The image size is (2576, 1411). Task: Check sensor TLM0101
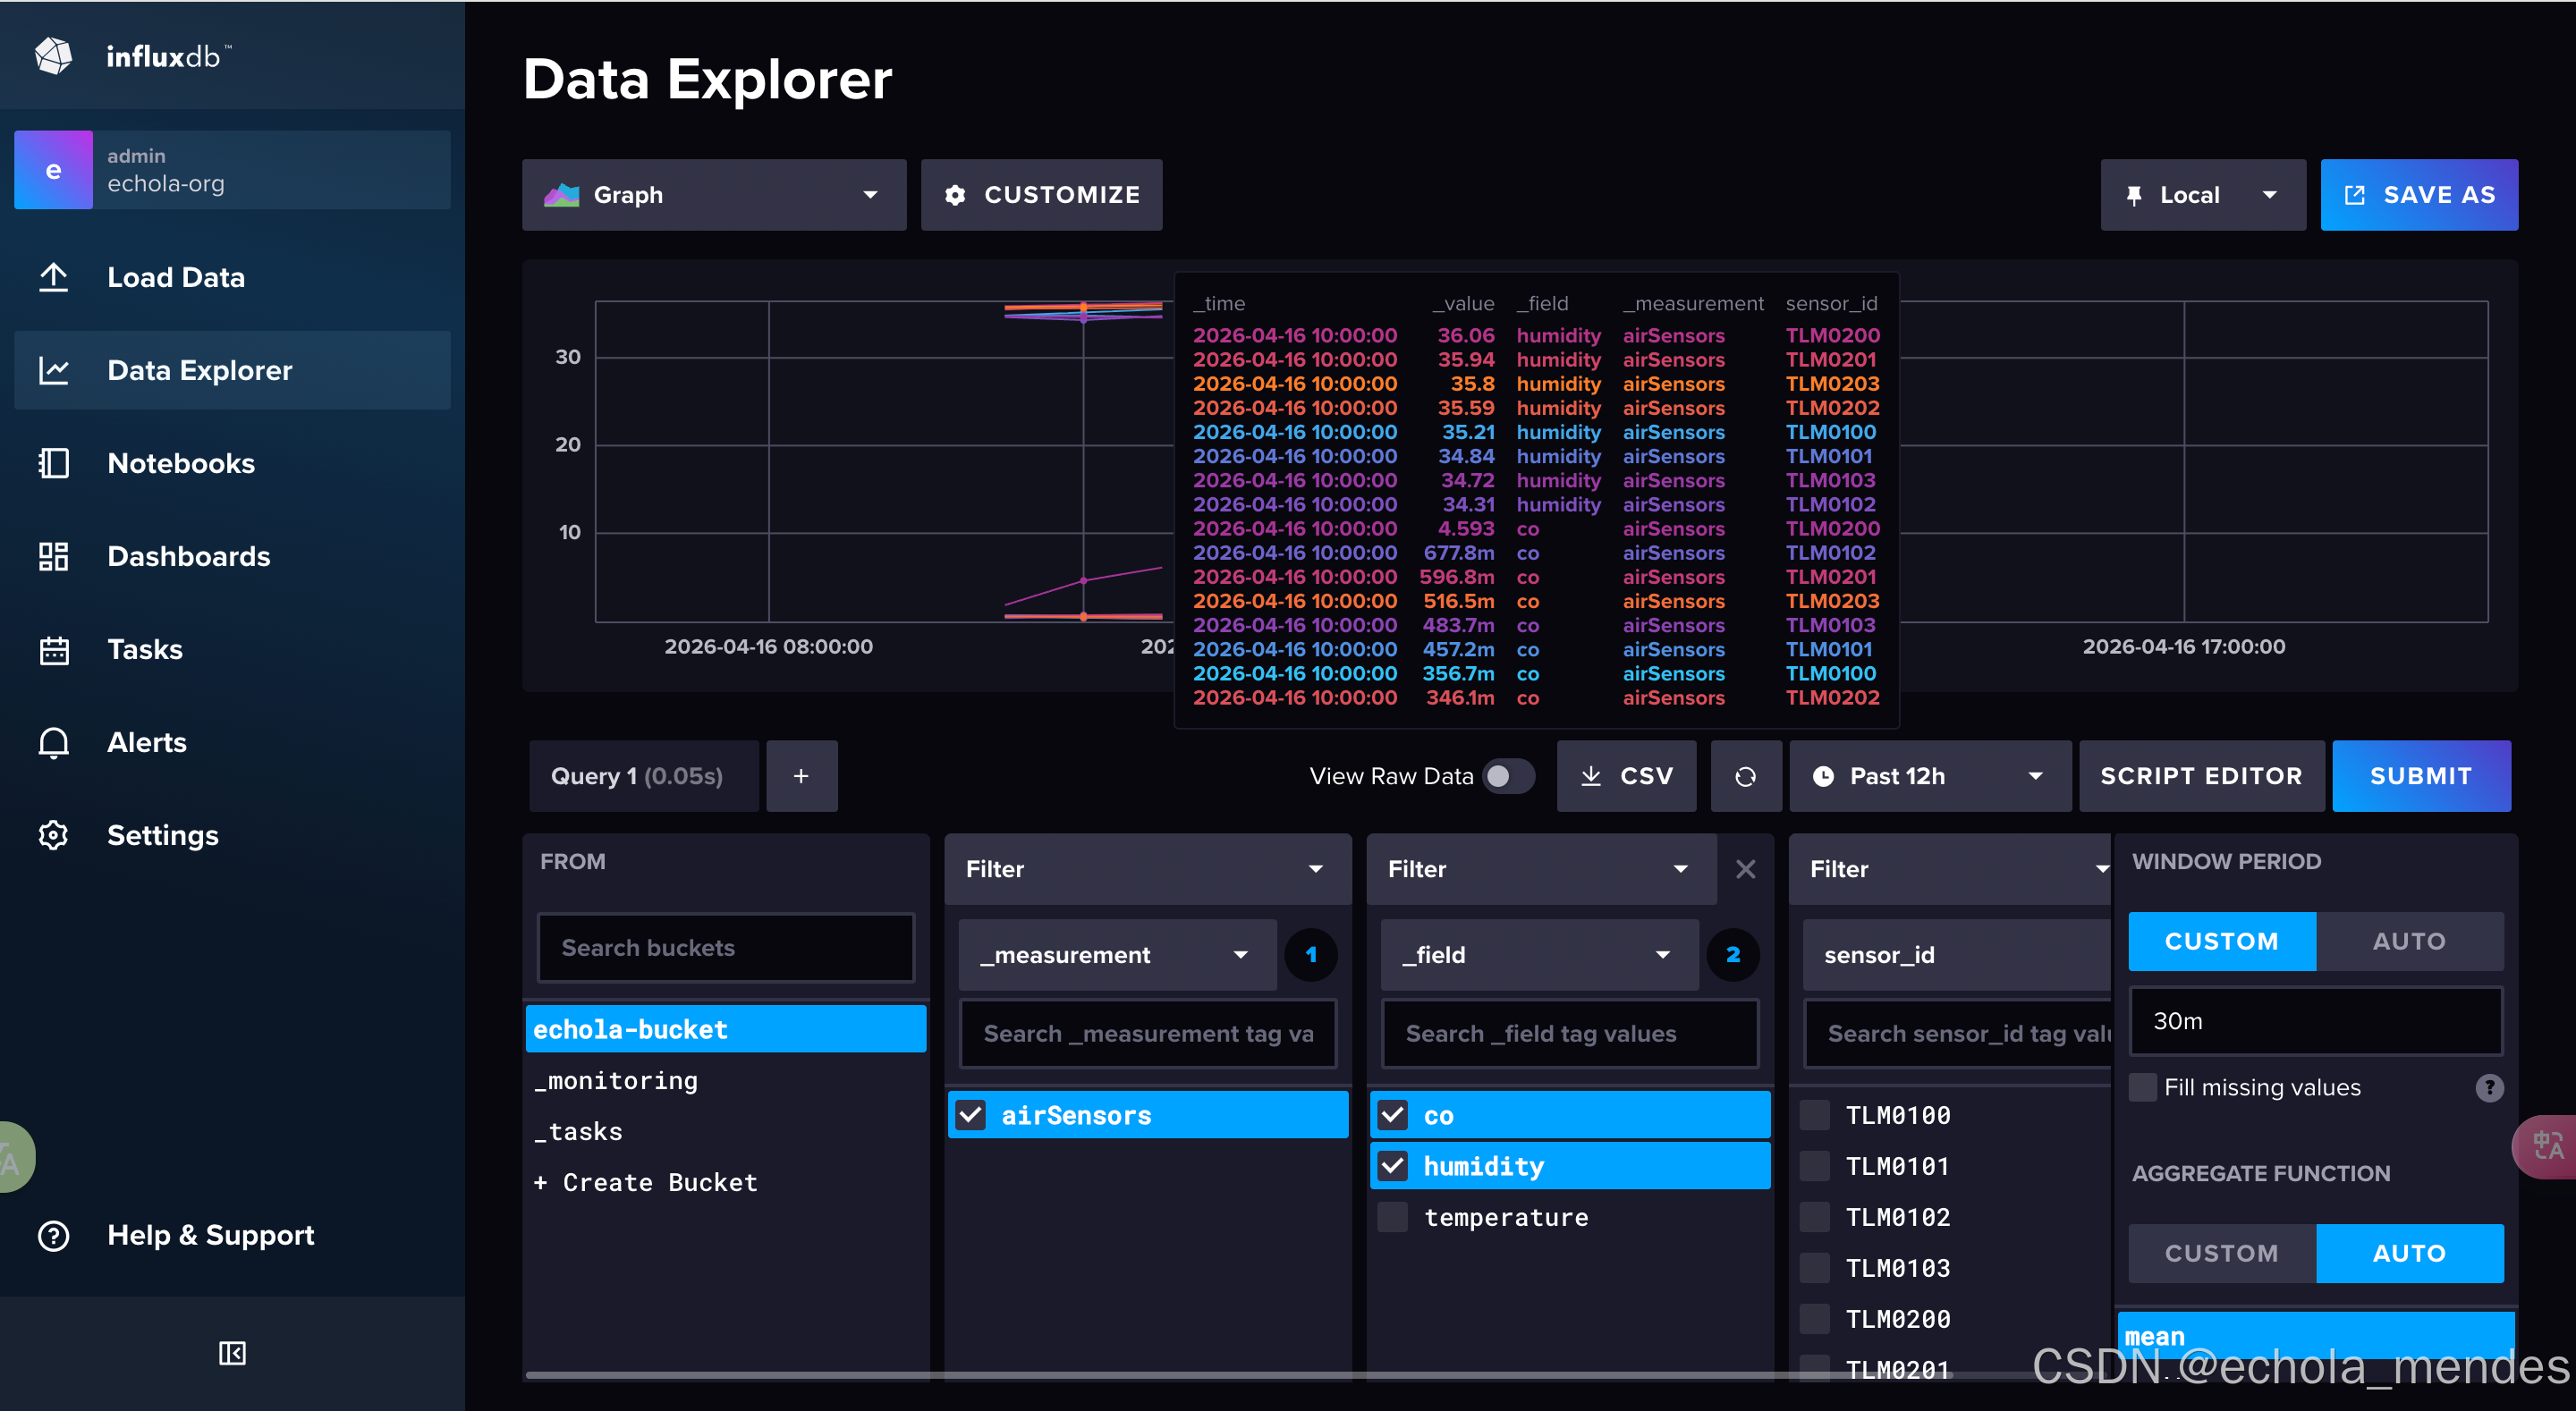tap(1815, 1166)
